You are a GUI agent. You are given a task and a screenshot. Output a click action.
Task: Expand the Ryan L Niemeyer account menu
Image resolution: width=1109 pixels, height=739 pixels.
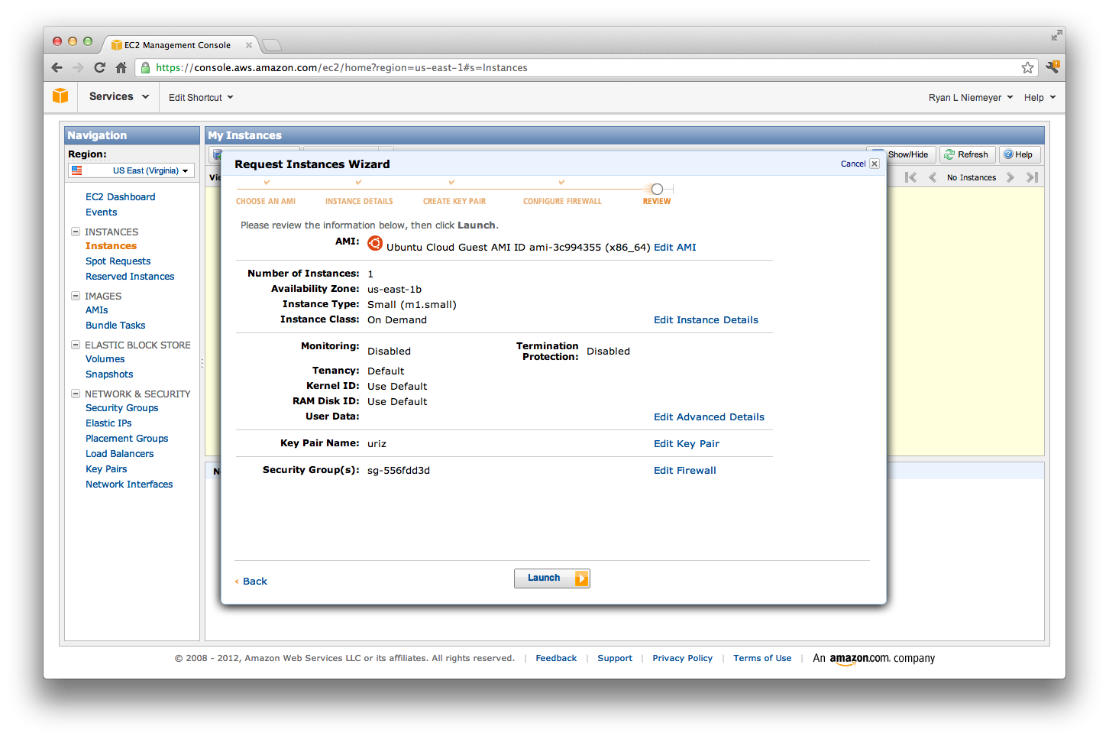[970, 97]
